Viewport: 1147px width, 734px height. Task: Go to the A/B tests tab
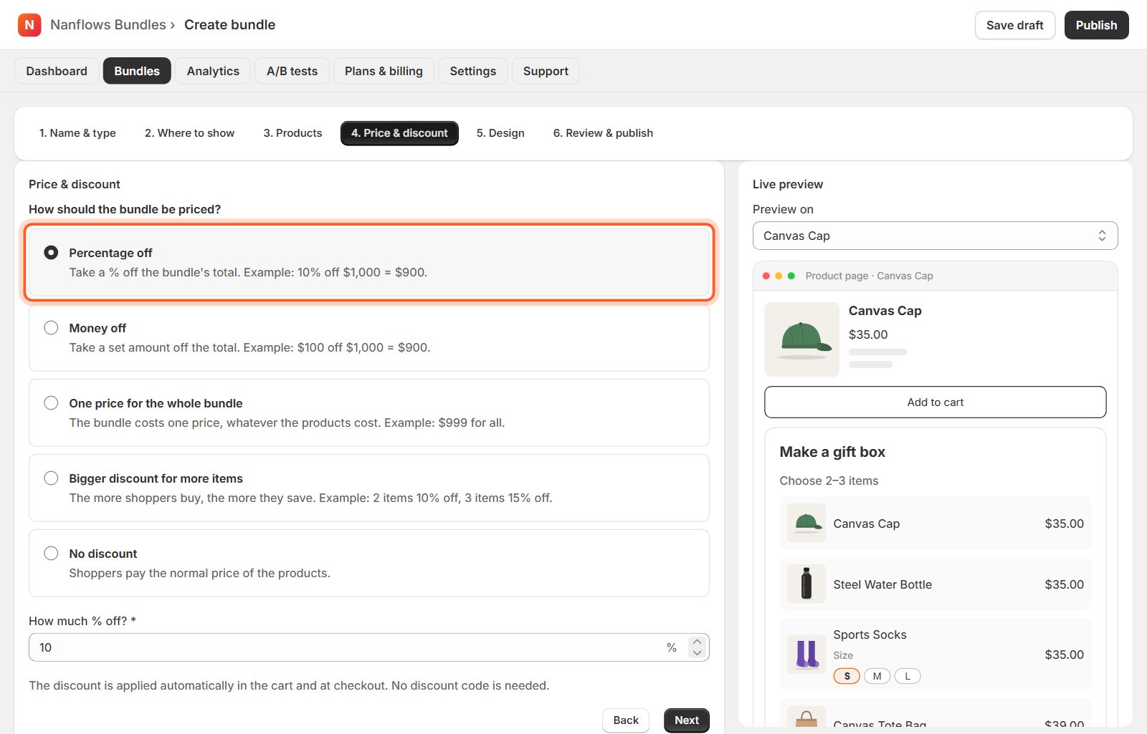292,71
